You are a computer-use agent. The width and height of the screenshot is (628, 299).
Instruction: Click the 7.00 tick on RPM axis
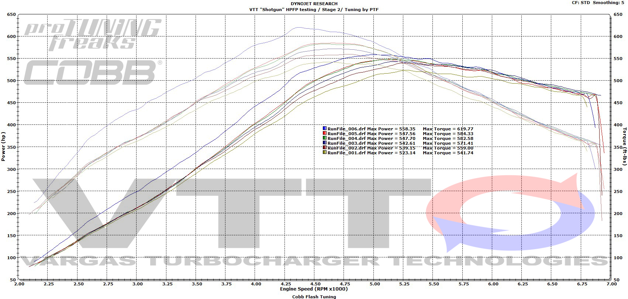click(x=611, y=284)
